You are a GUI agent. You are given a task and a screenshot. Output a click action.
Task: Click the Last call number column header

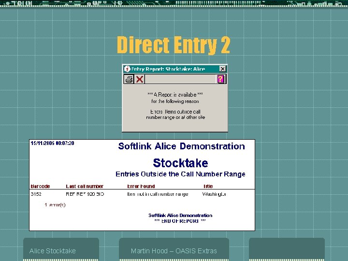[x=85, y=186]
